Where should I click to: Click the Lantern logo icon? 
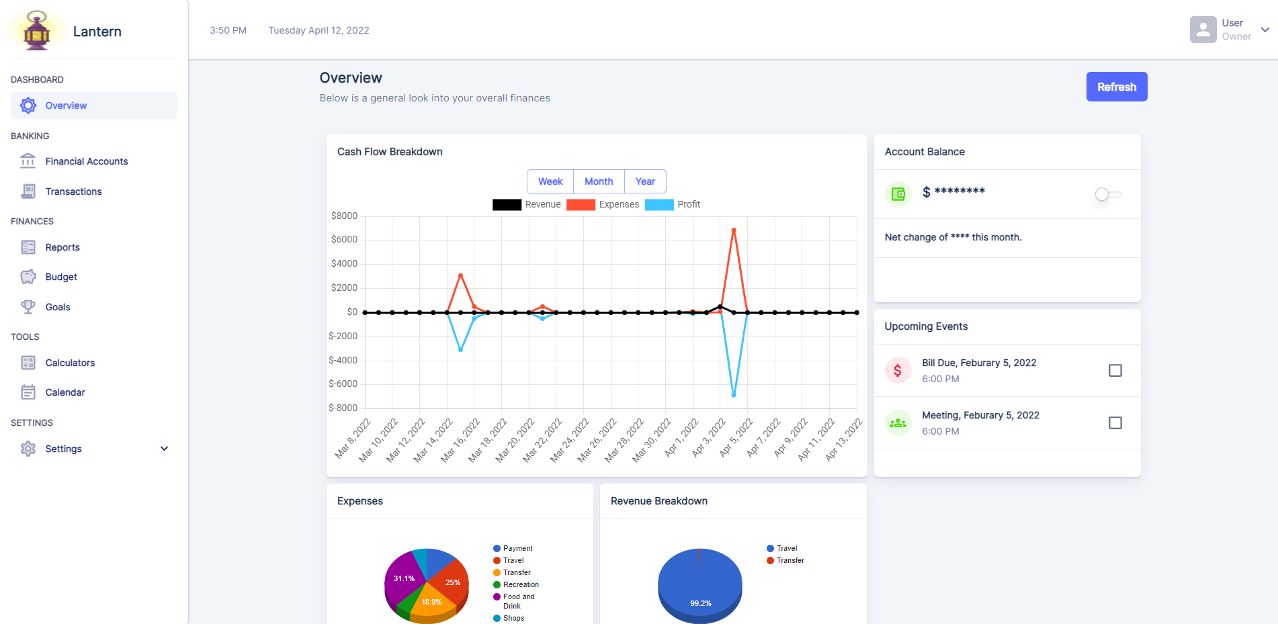pos(36,31)
